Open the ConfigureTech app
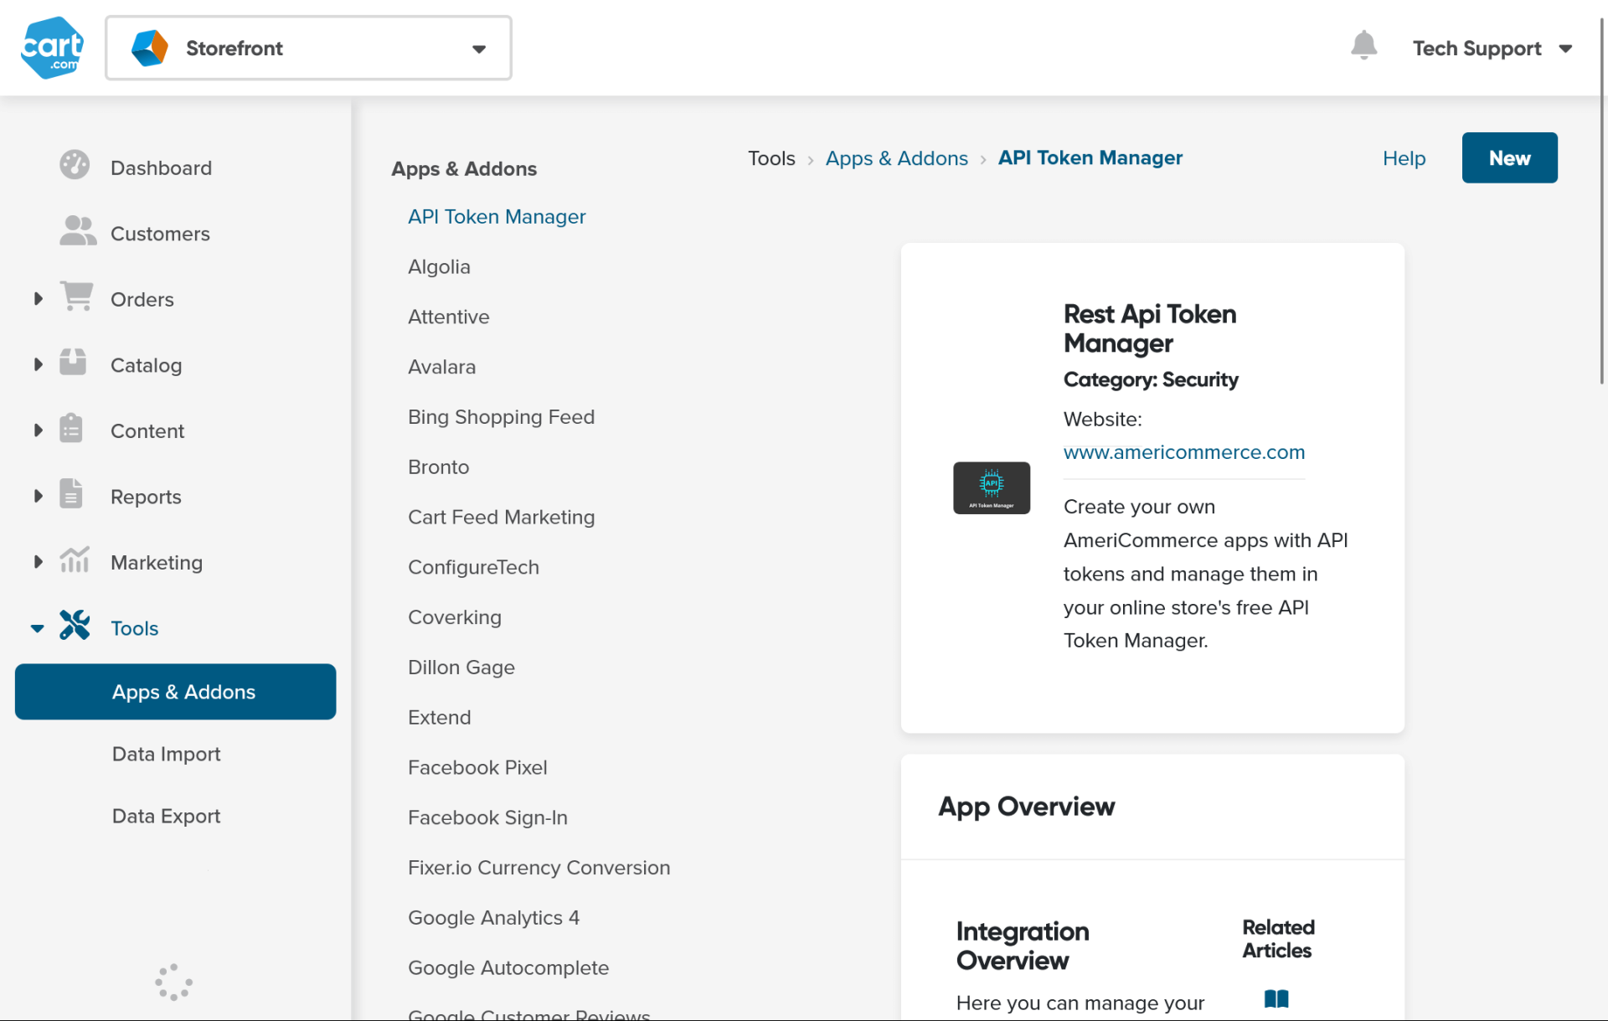 (473, 567)
